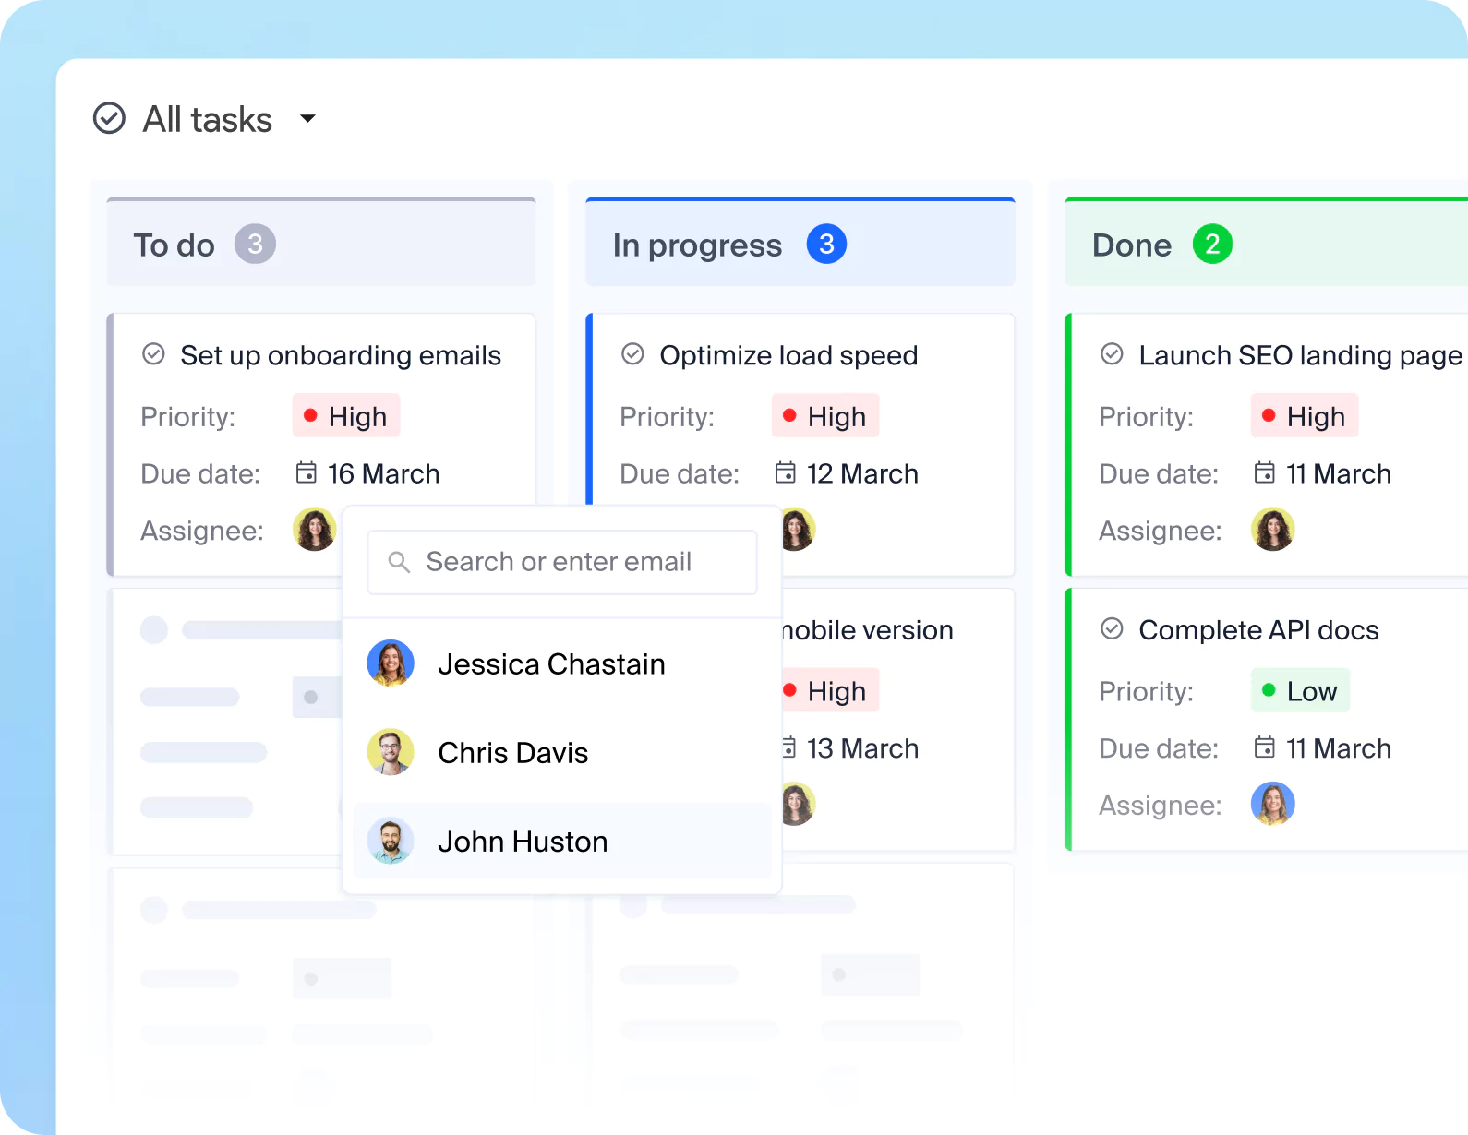Image resolution: width=1468 pixels, height=1135 pixels.
Task: Click the To do count badge 3
Action: pyautogui.click(x=255, y=245)
